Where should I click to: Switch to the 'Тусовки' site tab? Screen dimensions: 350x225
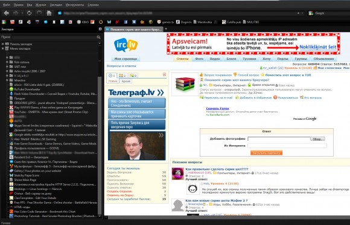pos(249,59)
